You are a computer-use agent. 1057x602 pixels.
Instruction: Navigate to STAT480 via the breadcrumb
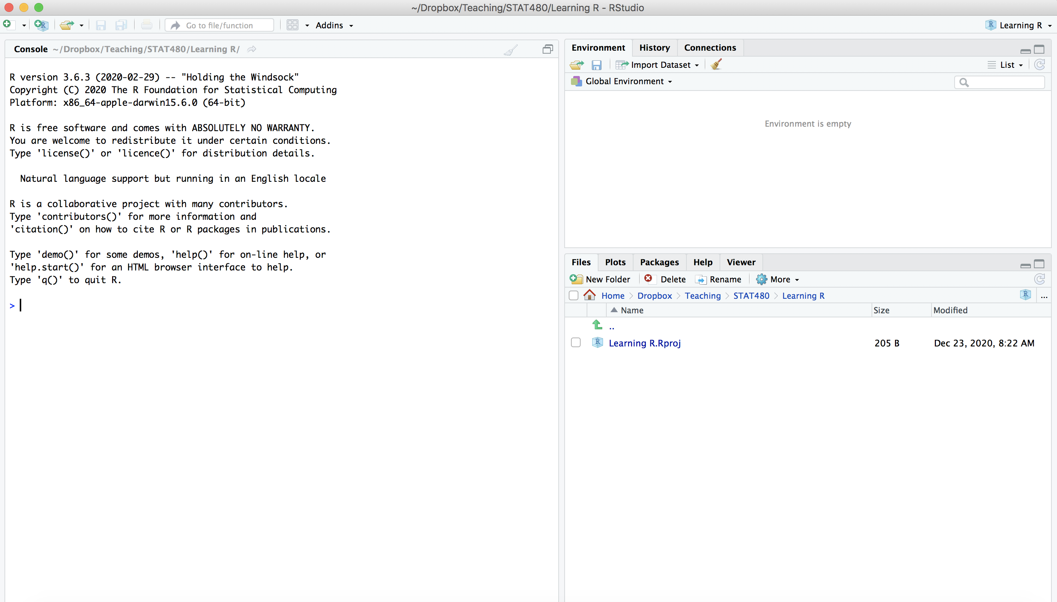click(751, 296)
